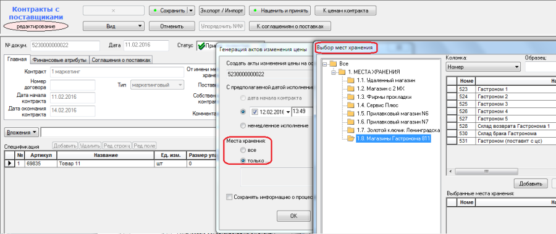Select 1.7. Золотой ключик Ленинградска
This screenshot has height=234, width=556.
[398, 130]
